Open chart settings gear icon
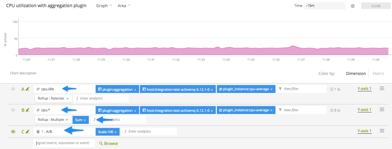 pyautogui.click(x=353, y=6)
